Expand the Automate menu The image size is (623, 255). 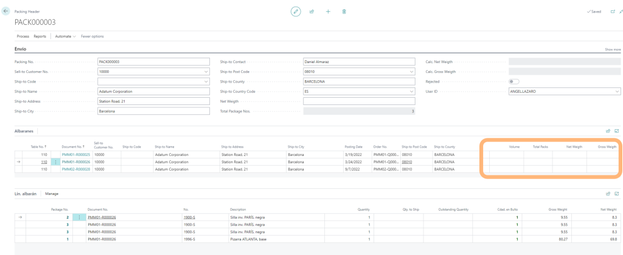click(66, 36)
